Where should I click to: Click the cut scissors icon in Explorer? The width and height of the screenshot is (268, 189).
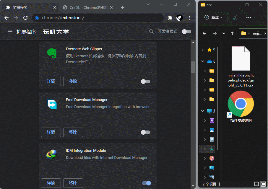[235, 17]
